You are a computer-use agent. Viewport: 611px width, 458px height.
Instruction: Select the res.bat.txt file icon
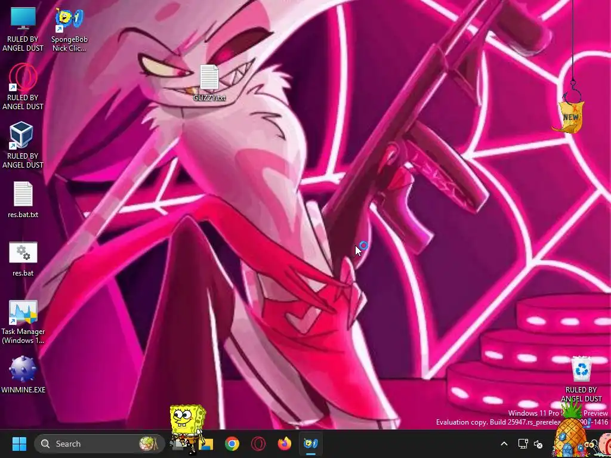coord(23,194)
